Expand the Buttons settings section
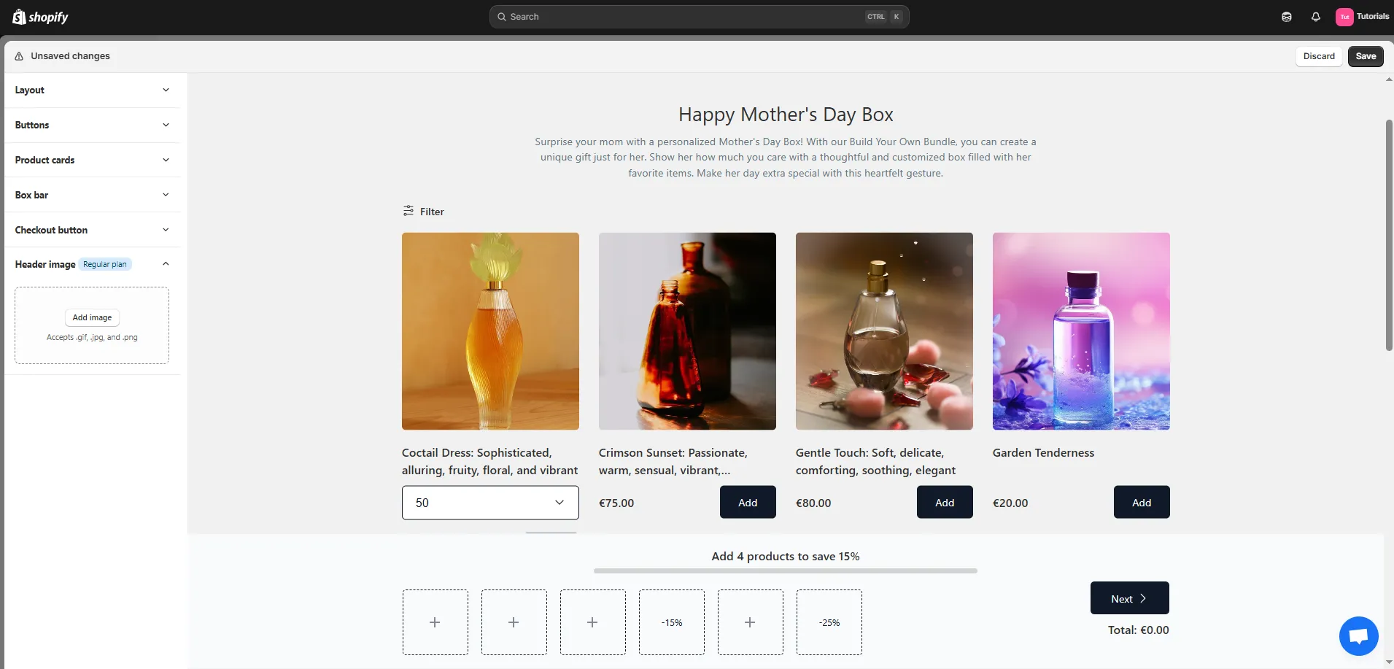 click(92, 125)
